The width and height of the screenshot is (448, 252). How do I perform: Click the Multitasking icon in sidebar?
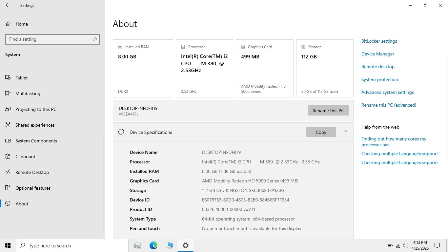click(x=8, y=94)
